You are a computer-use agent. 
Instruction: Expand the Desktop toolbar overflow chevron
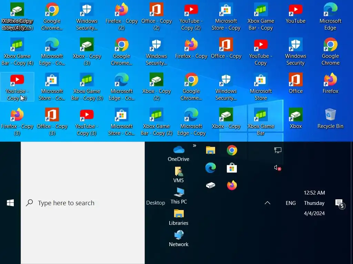click(x=194, y=145)
